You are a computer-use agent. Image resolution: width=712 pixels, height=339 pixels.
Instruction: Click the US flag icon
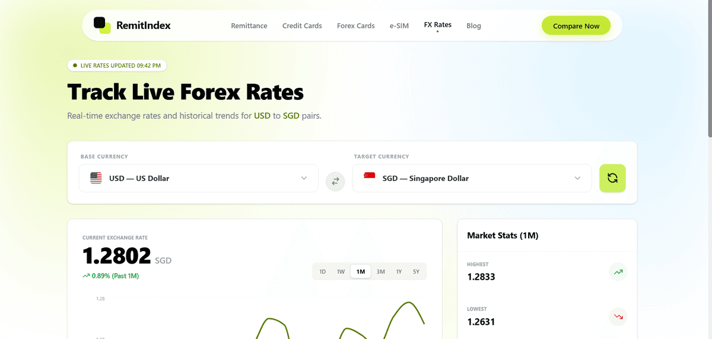click(96, 178)
